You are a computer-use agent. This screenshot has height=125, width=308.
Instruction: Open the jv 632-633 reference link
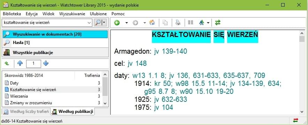[170, 99]
